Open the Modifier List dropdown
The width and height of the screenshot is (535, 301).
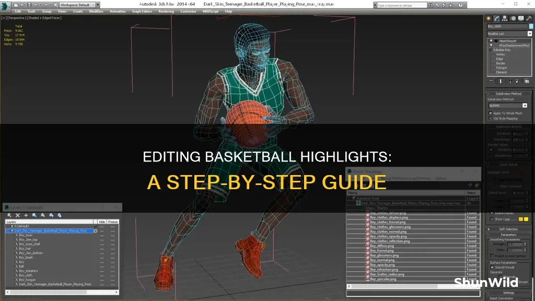pyautogui.click(x=530, y=34)
